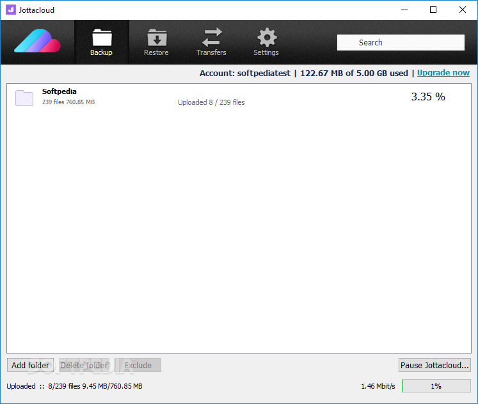Click the 239 files 760.85 MB text
The width and height of the screenshot is (478, 404).
click(x=68, y=102)
